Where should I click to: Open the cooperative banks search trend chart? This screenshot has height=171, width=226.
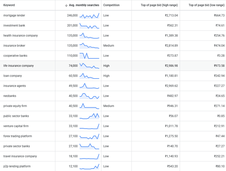89,56
